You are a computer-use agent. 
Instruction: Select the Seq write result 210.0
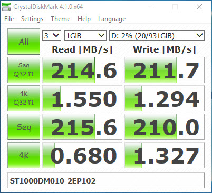click(x=165, y=127)
